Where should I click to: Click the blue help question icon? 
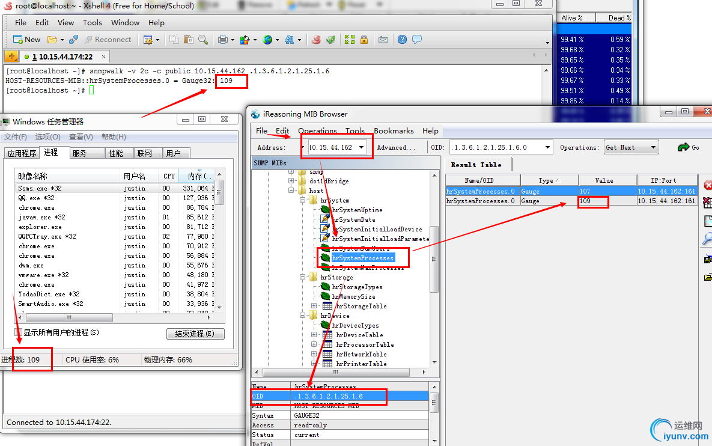tap(403, 40)
